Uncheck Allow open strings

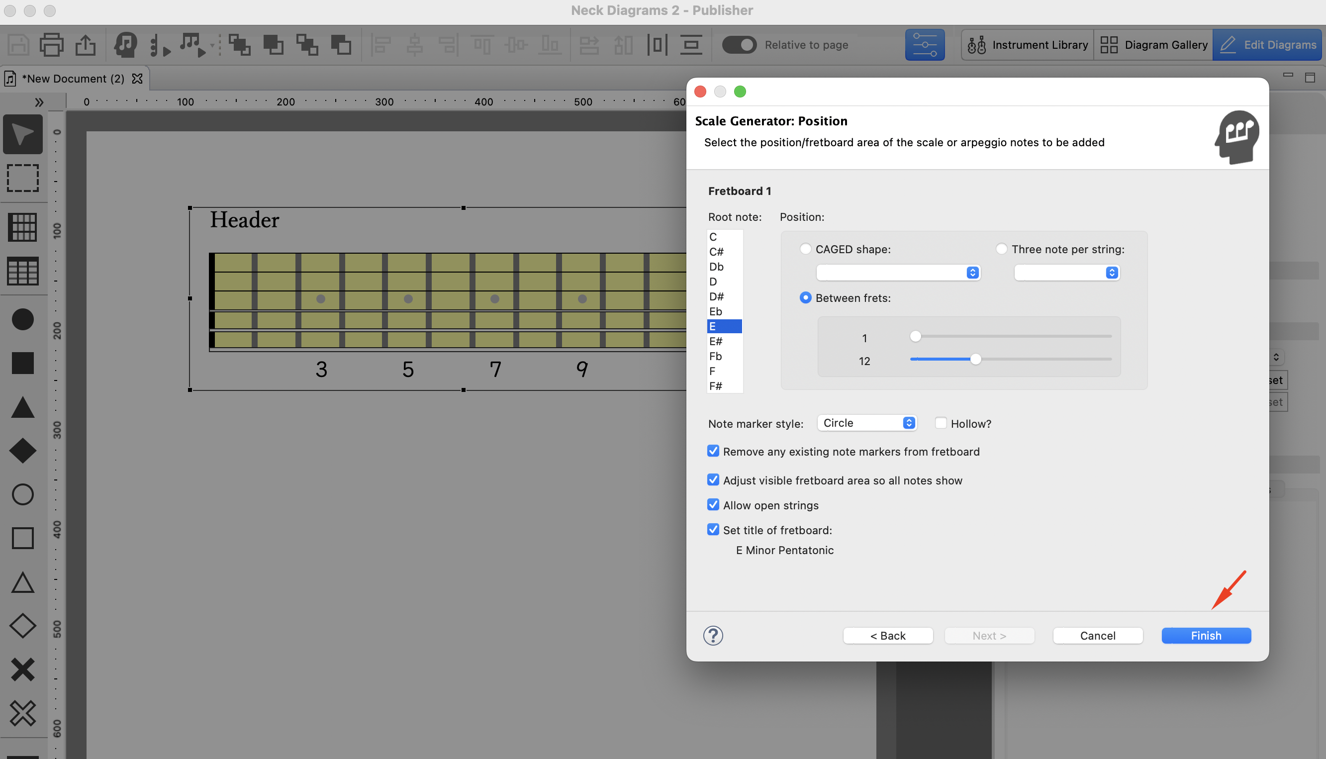pyautogui.click(x=713, y=505)
